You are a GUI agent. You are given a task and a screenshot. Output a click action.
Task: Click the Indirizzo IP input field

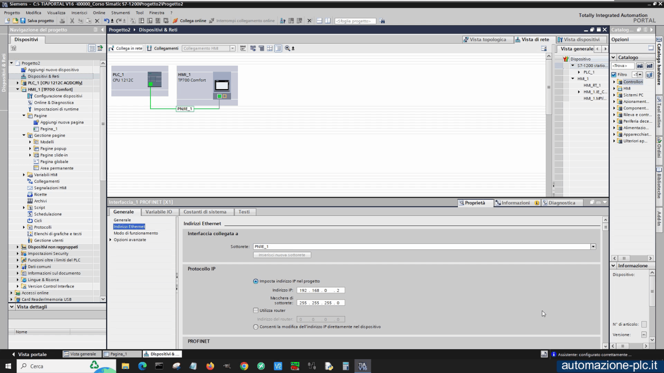tap(321, 290)
